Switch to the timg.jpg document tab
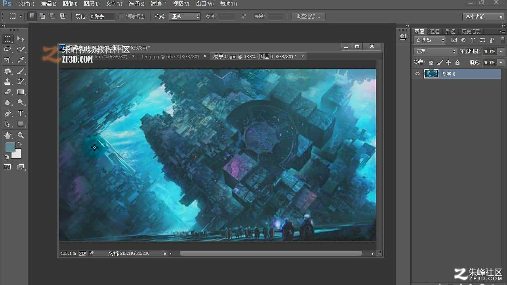The image size is (507, 285). coord(170,57)
